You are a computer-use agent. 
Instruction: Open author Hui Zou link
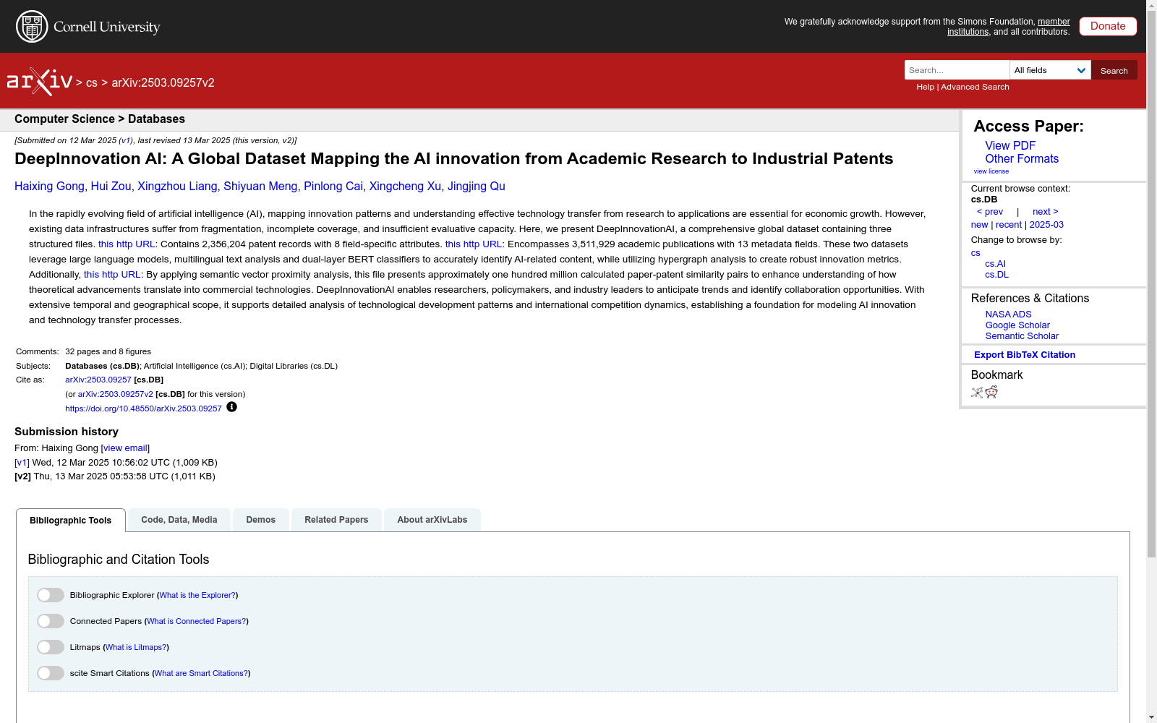point(111,186)
